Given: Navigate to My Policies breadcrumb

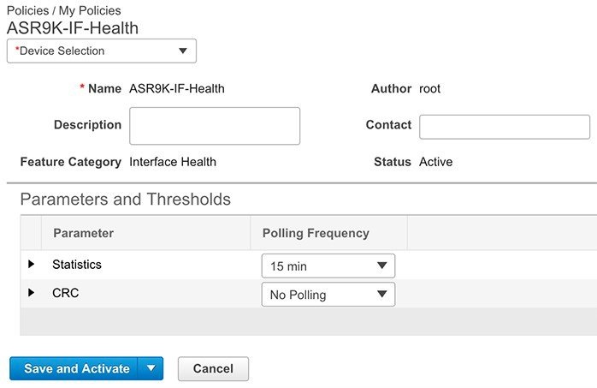Looking at the screenshot, I should (x=92, y=9).
